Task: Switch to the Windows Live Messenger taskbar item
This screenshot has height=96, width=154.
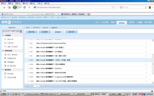Action: 32,94
